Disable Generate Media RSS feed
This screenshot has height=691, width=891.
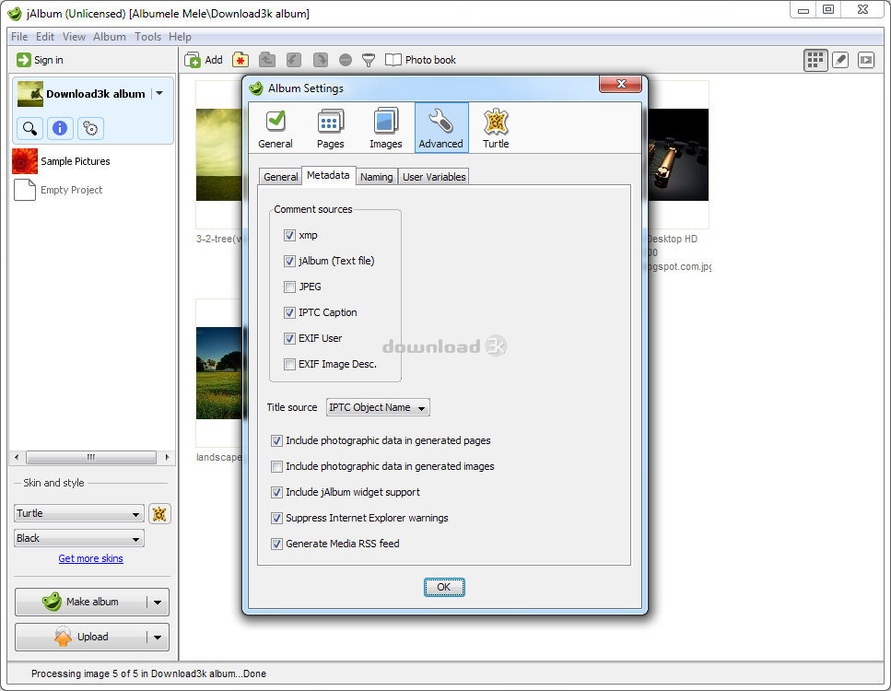point(276,544)
